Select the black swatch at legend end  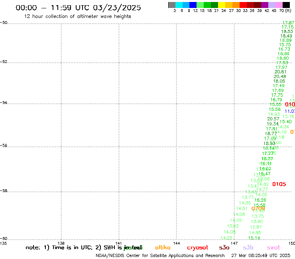286,5
